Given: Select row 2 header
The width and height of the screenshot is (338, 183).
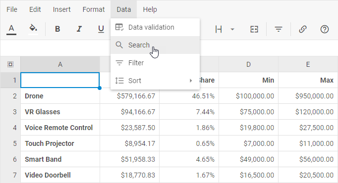Looking at the screenshot, I should [10, 96].
